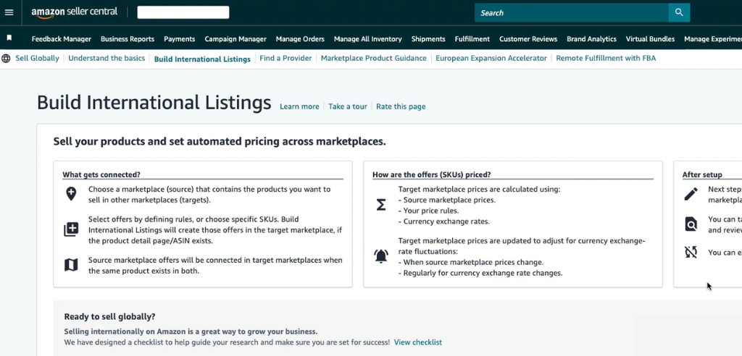Open Manage All Inventory
742x356 pixels.
coord(367,39)
